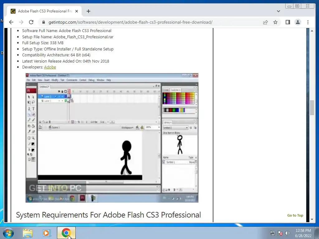Screen dimensions: 319x239
Task: Click 'Latest Version Release Added On' line
Action: click(65, 61)
